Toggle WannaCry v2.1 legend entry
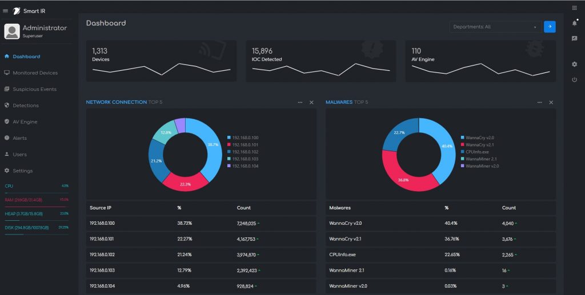The height and width of the screenshot is (295, 585). [x=479, y=145]
